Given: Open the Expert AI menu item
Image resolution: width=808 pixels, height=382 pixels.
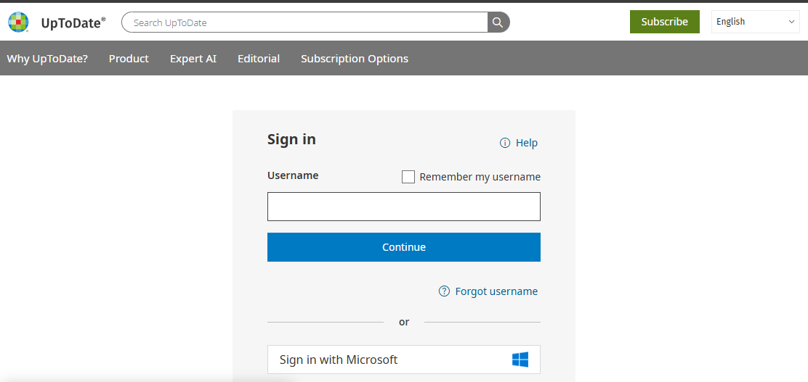Looking at the screenshot, I should point(193,59).
